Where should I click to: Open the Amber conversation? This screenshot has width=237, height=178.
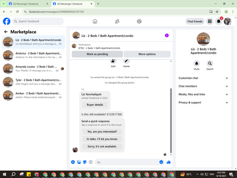pyautogui.click(x=33, y=95)
